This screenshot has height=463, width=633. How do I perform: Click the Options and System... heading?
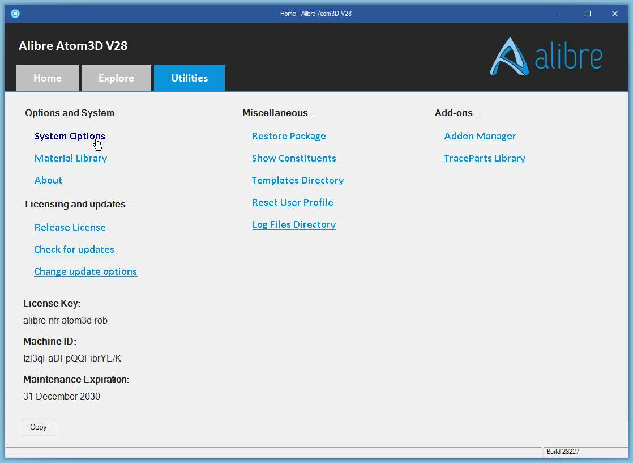tap(74, 113)
